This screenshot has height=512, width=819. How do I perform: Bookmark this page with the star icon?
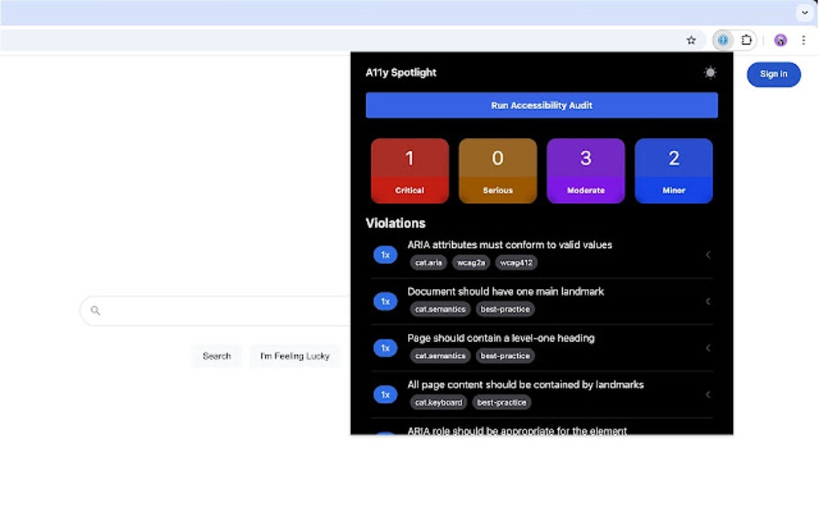click(691, 40)
